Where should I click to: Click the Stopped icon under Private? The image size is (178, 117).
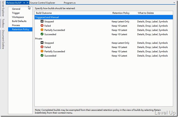(x=42, y=42)
